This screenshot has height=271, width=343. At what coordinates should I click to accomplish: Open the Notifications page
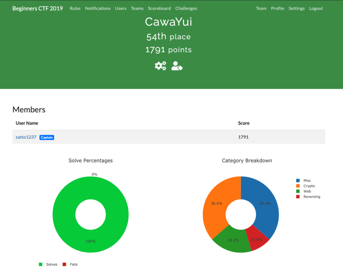(x=98, y=8)
